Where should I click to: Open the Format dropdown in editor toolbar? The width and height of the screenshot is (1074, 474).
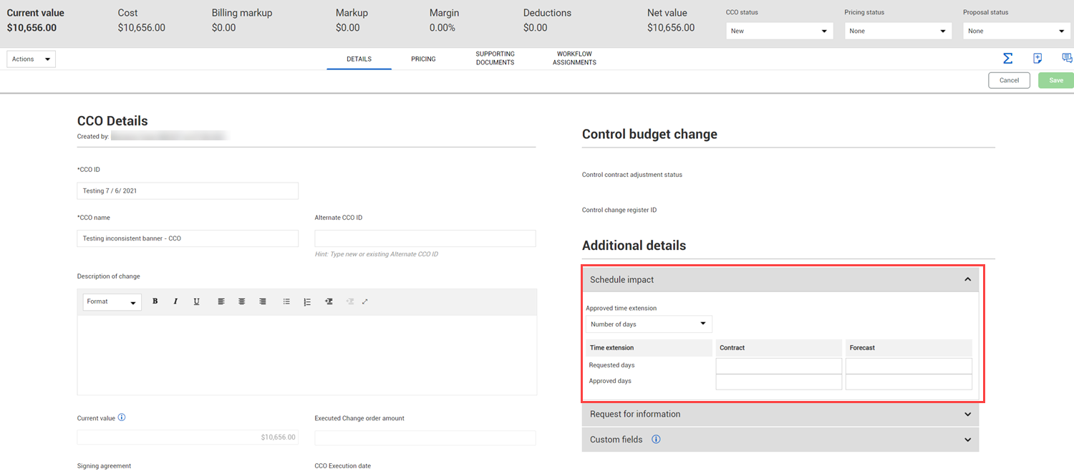tap(112, 302)
